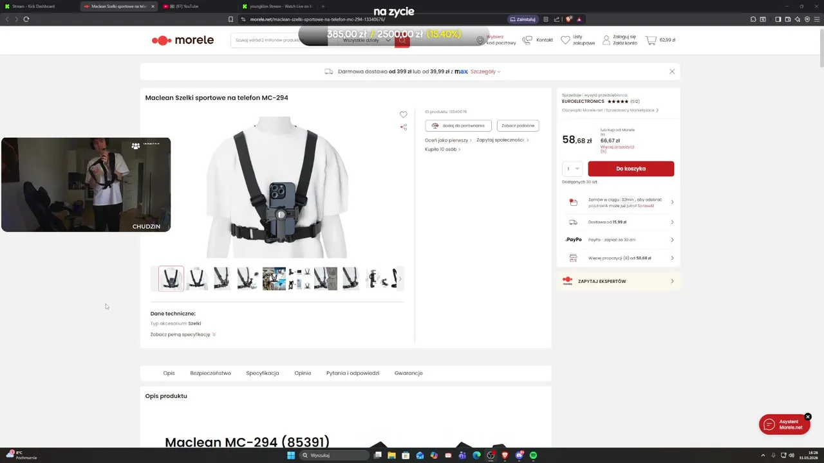Open browser hamburger main menu
This screenshot has width=824, height=463.
click(x=818, y=19)
